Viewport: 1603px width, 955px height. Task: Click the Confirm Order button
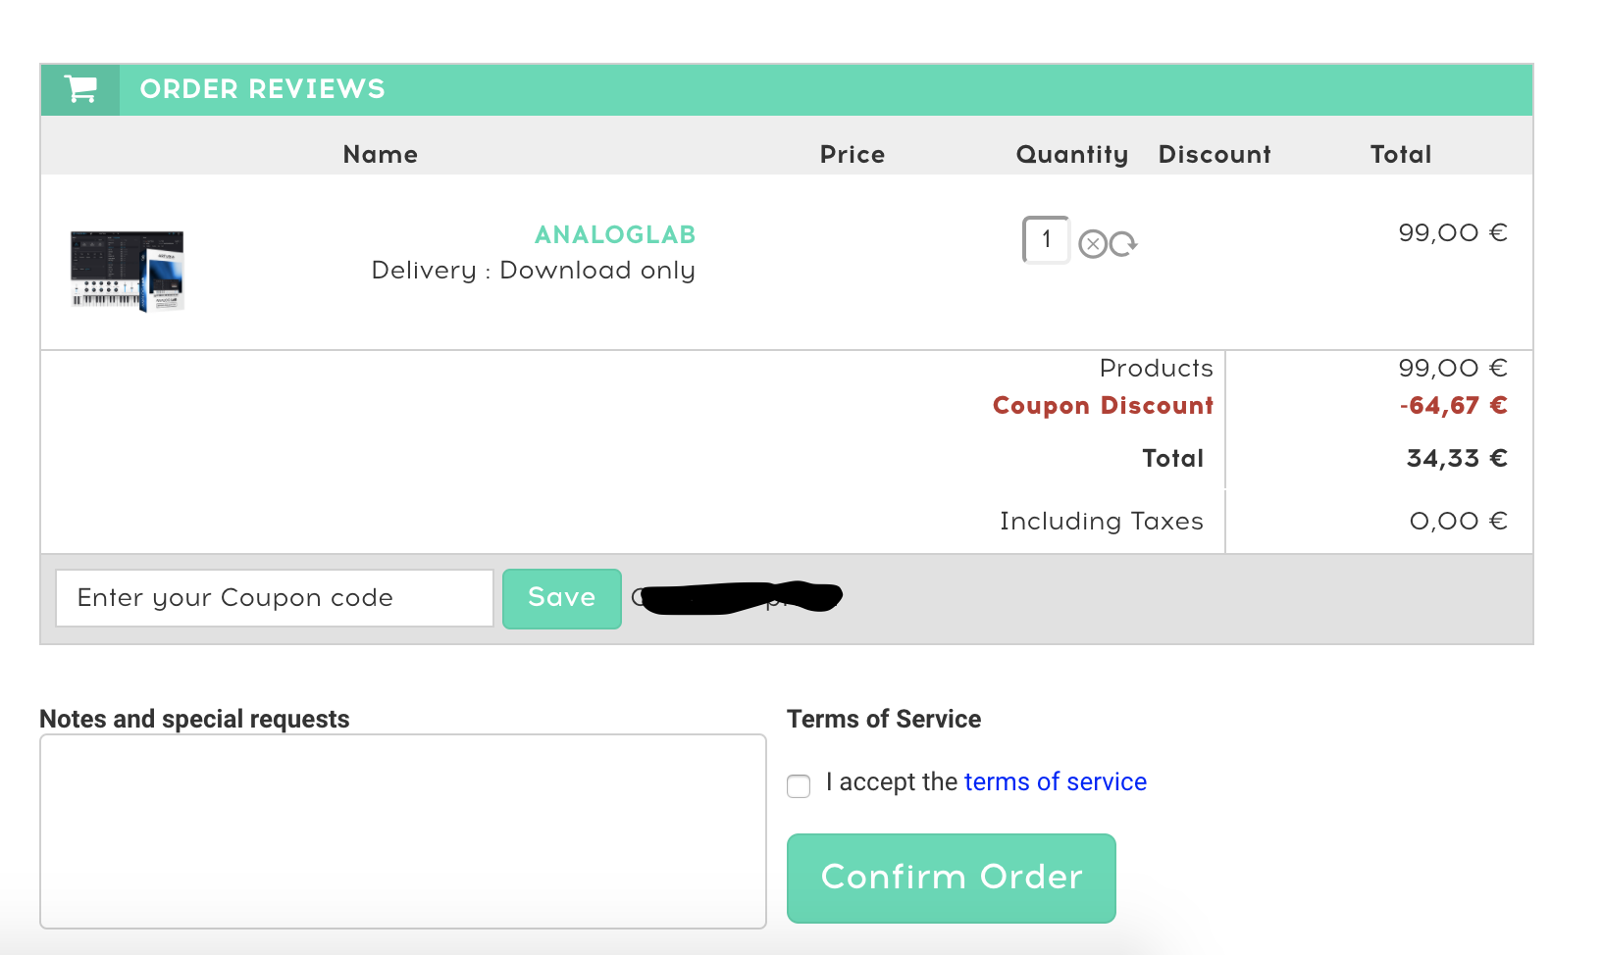951,878
